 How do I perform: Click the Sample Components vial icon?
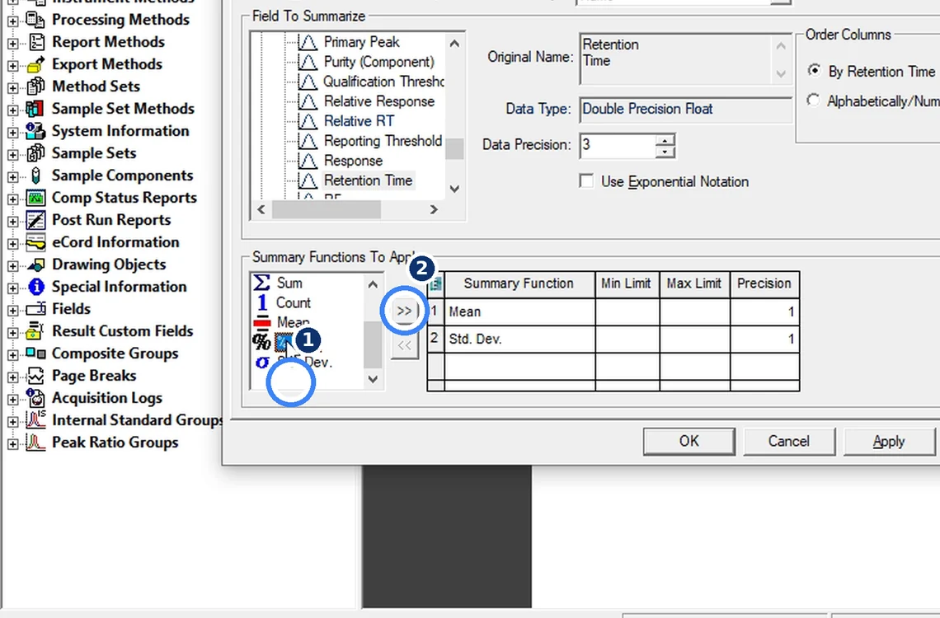pos(36,176)
